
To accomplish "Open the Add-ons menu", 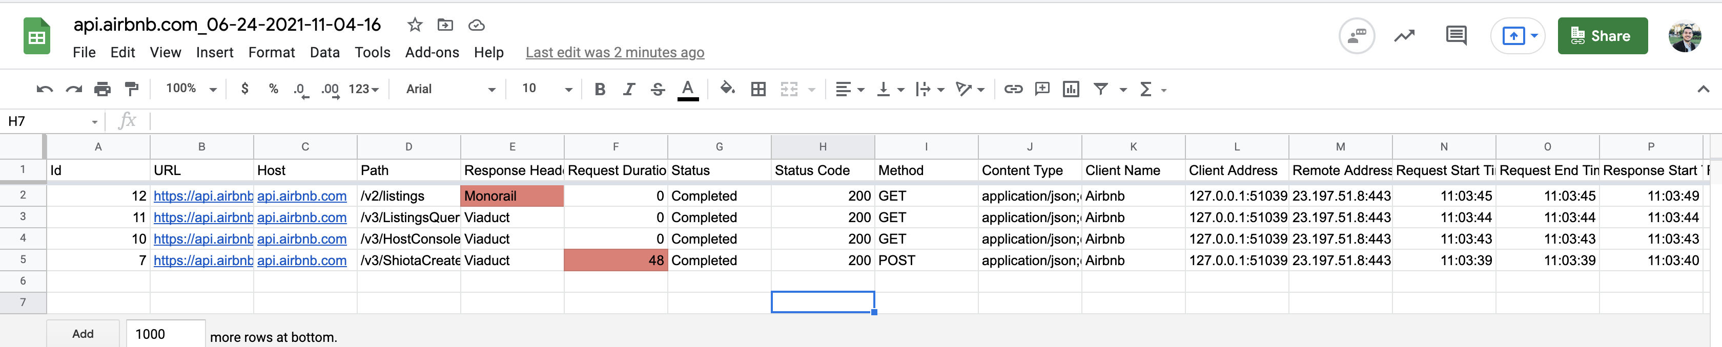I will pyautogui.click(x=432, y=52).
